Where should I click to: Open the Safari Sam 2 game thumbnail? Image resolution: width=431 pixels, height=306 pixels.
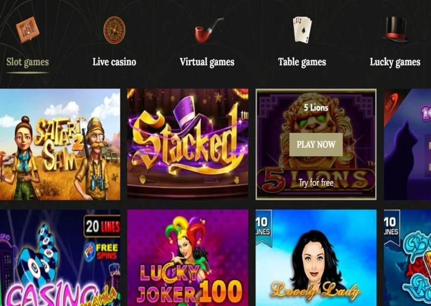tap(60, 144)
